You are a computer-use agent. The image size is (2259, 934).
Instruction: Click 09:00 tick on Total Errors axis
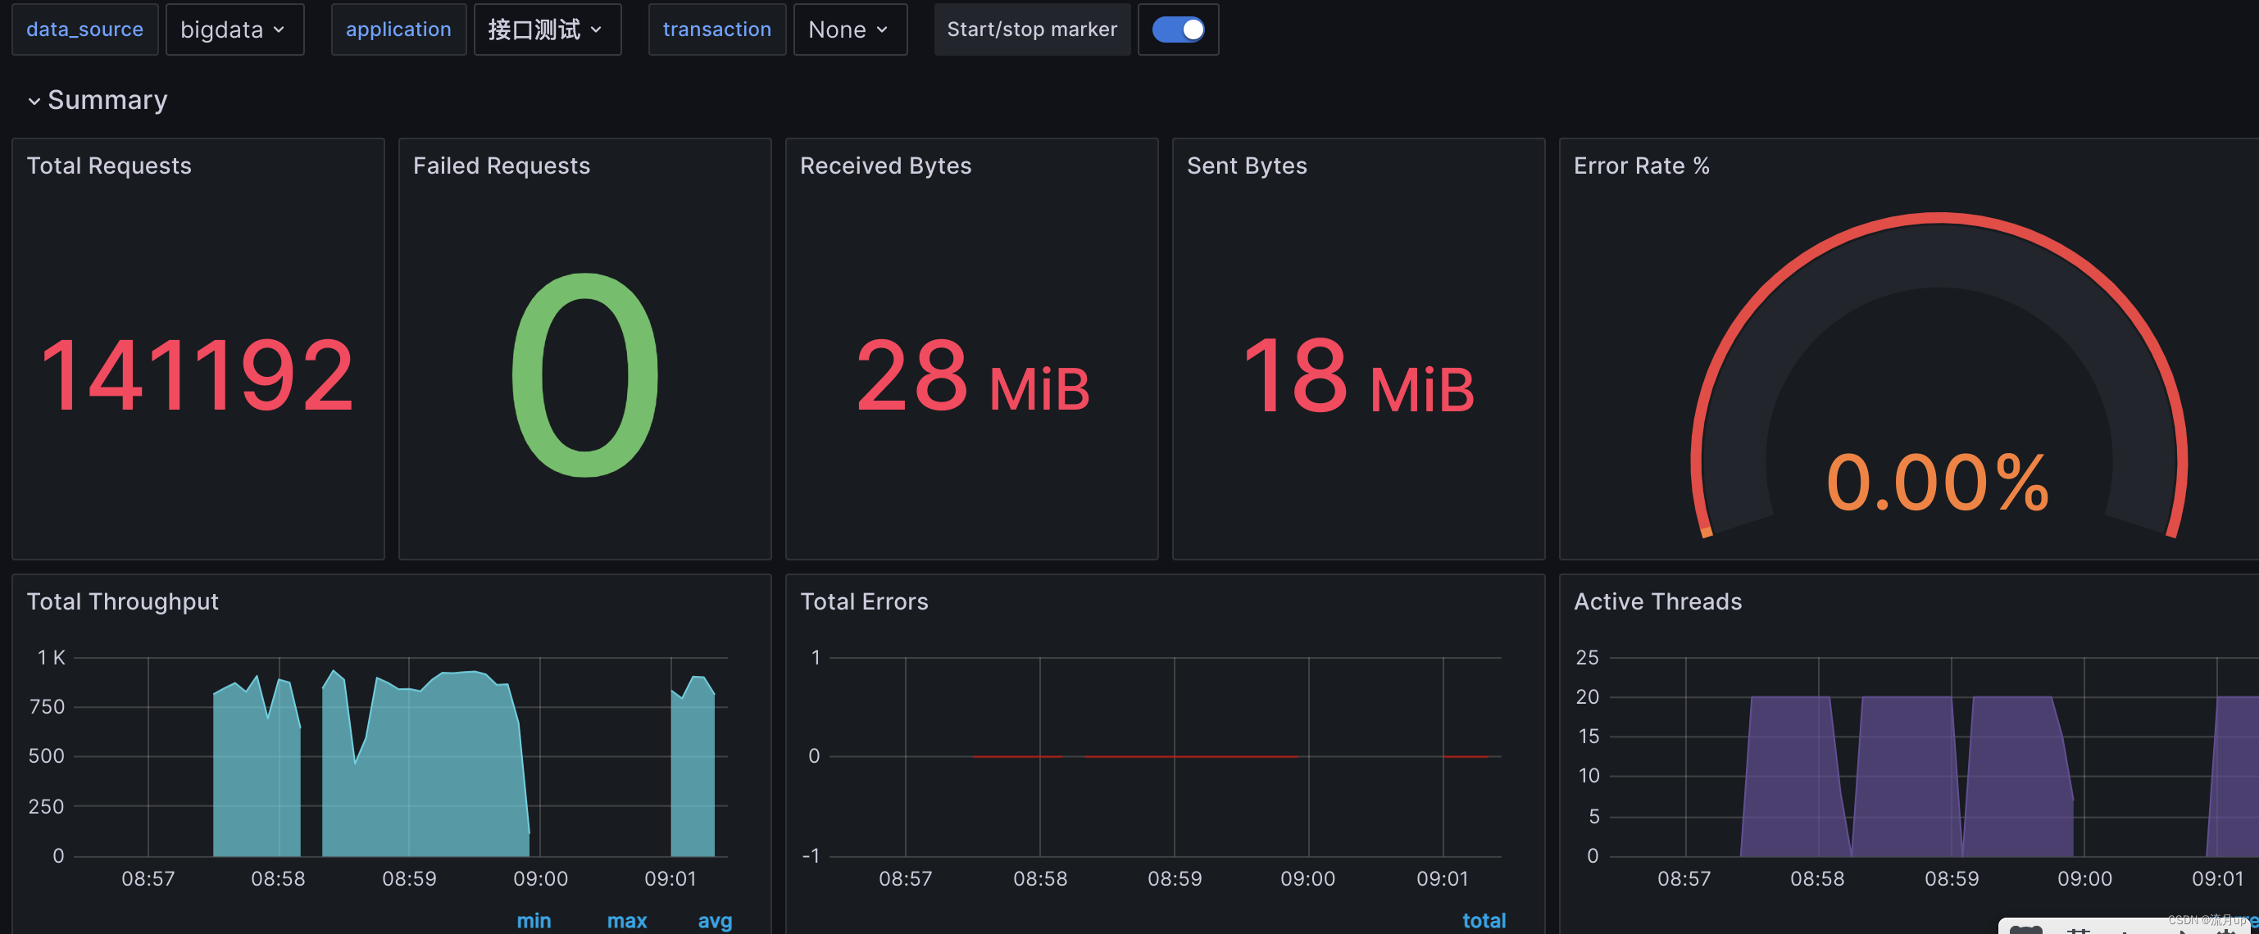pos(1307,878)
